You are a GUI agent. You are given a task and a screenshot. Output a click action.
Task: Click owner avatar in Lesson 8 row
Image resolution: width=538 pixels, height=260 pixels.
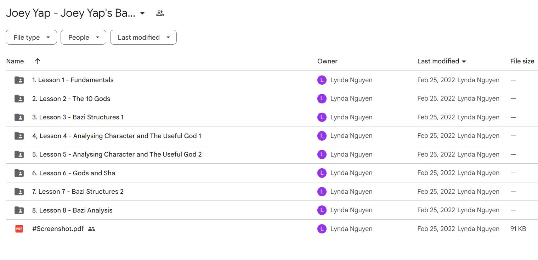[x=322, y=210]
